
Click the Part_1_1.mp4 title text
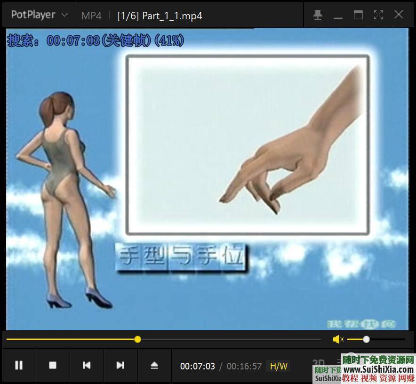(x=159, y=16)
